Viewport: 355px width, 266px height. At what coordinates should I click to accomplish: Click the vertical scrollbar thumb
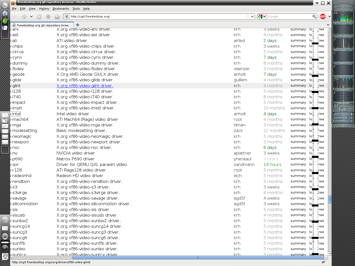pyautogui.click(x=330, y=199)
